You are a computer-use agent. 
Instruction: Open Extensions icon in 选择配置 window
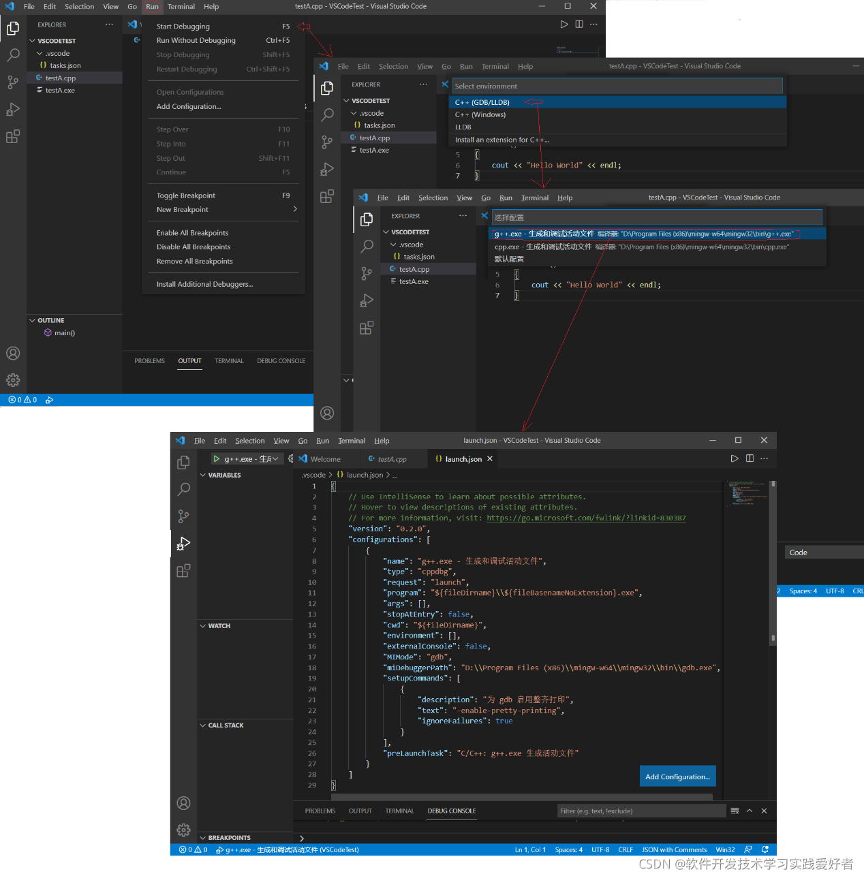click(367, 328)
